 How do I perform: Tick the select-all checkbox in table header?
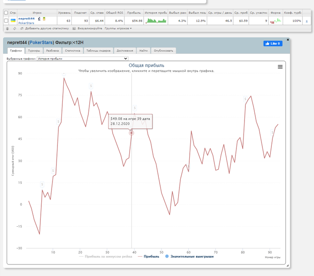pyautogui.click(x=6, y=13)
